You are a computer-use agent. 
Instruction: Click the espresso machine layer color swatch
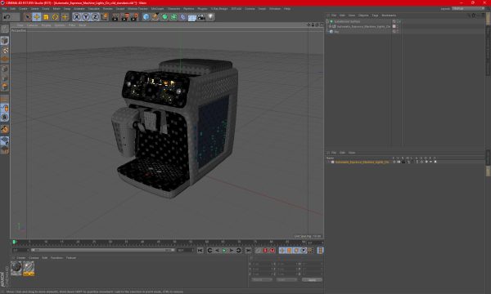click(x=332, y=163)
